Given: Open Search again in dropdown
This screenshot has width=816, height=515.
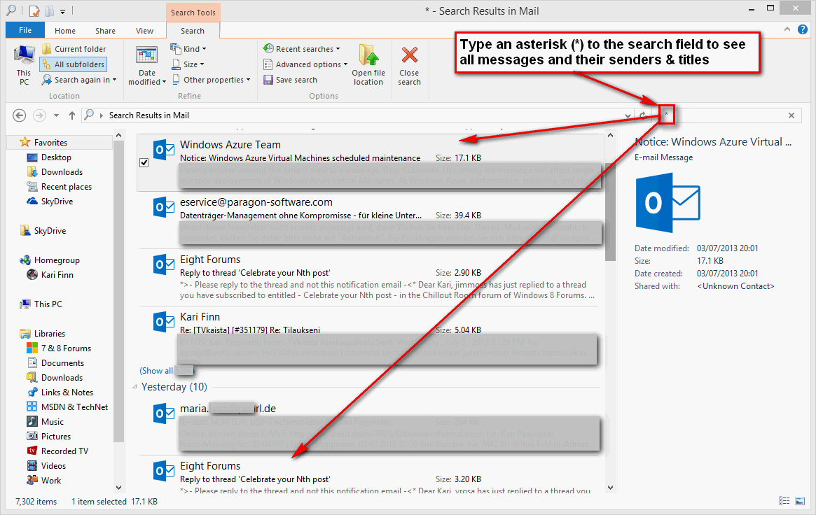Looking at the screenshot, I should click(79, 80).
